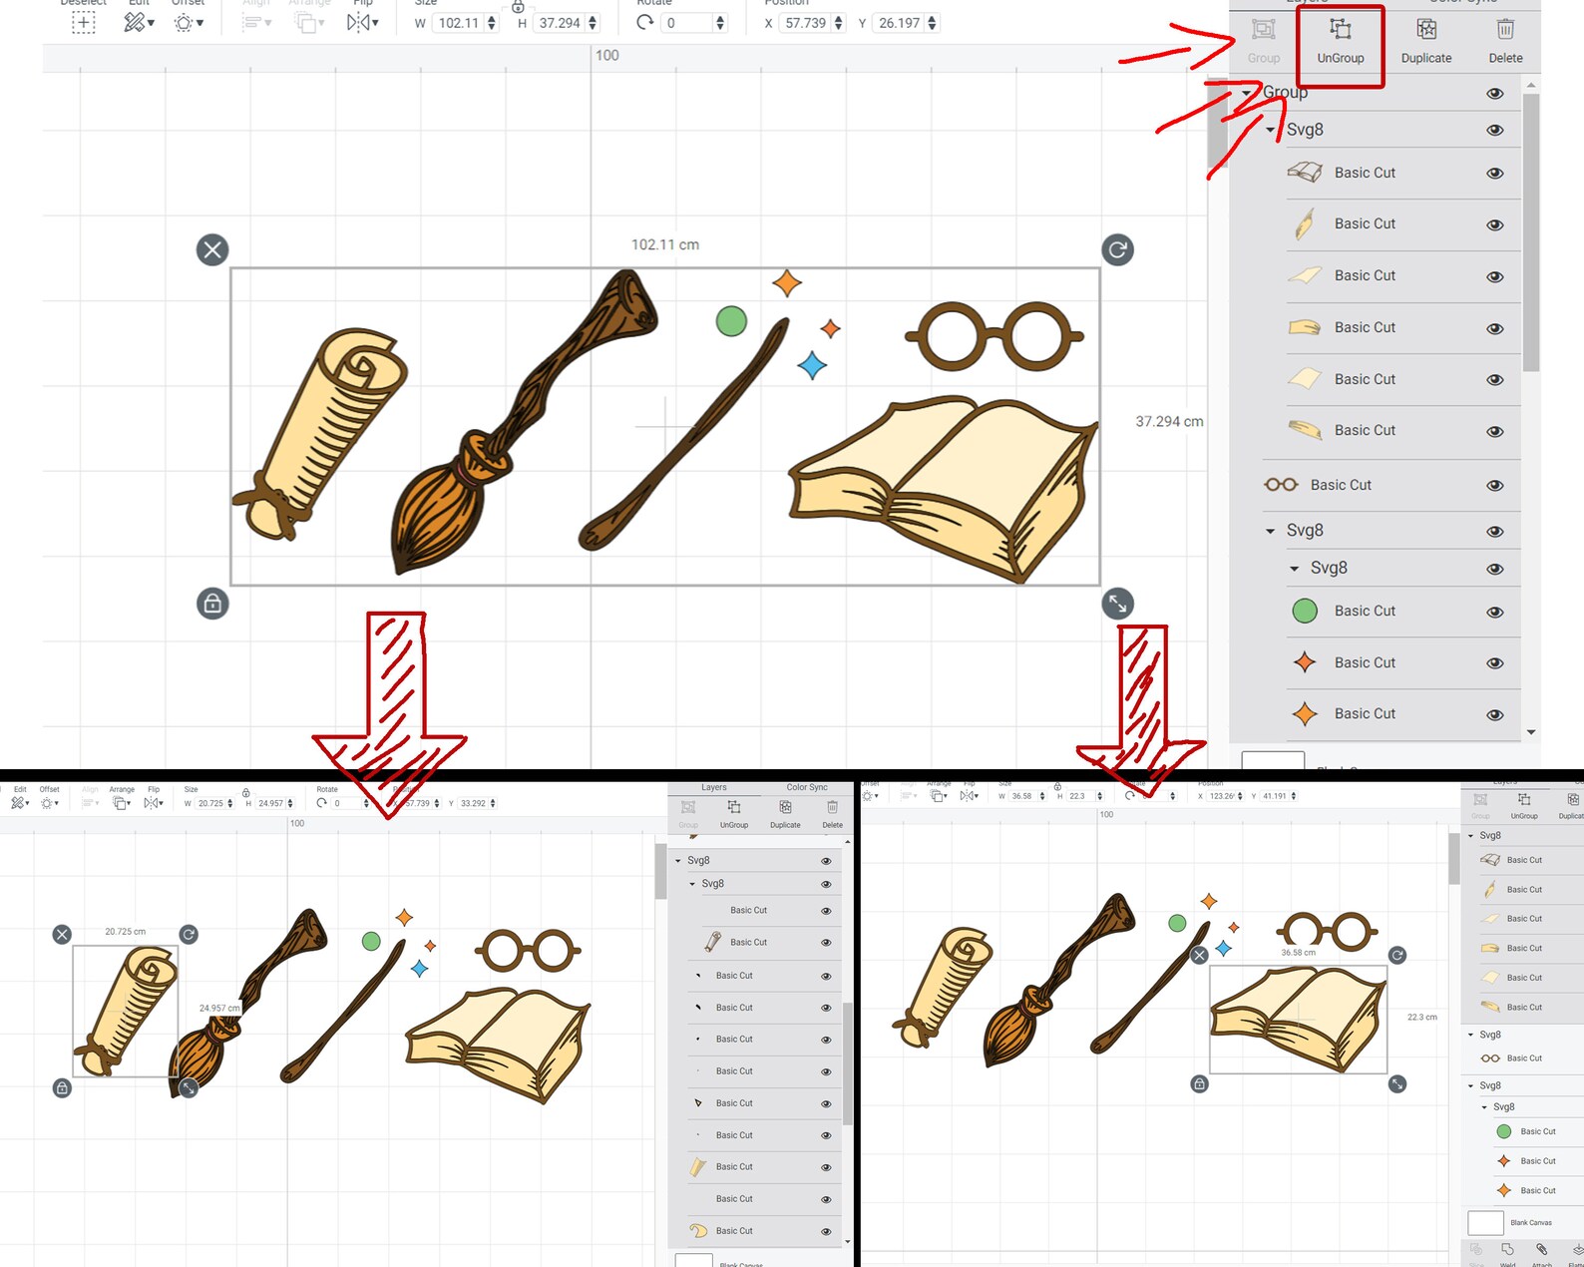Screen dimensions: 1584x1267
Task: Click the Blank Canvas swatch in bottom-right screenshot
Action: (1485, 1222)
